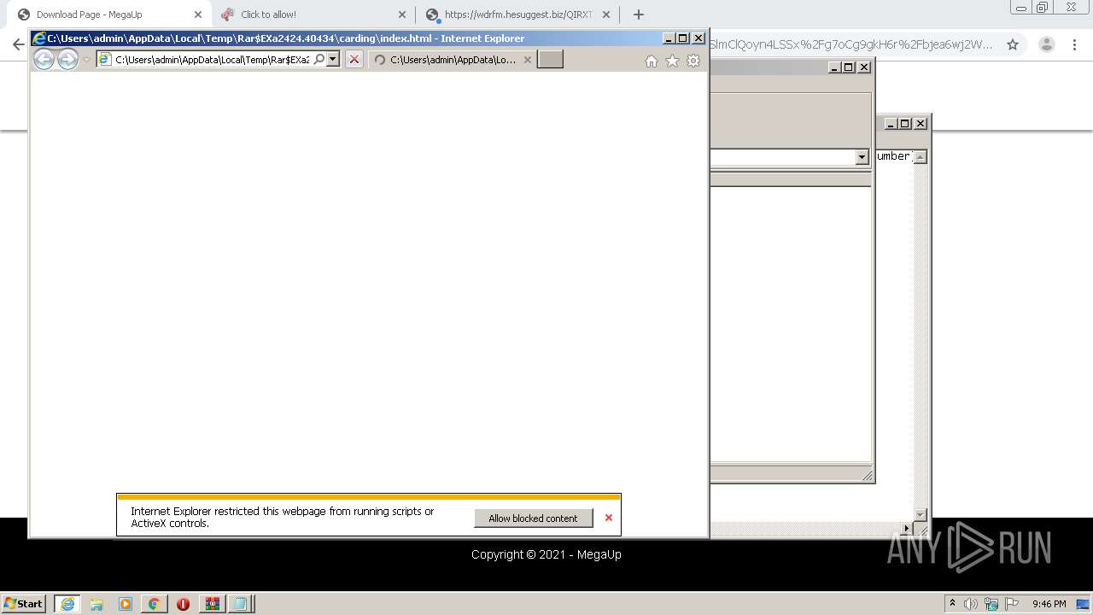Click the Chrome address bar URL
The image size is (1093, 615).
[850, 44]
